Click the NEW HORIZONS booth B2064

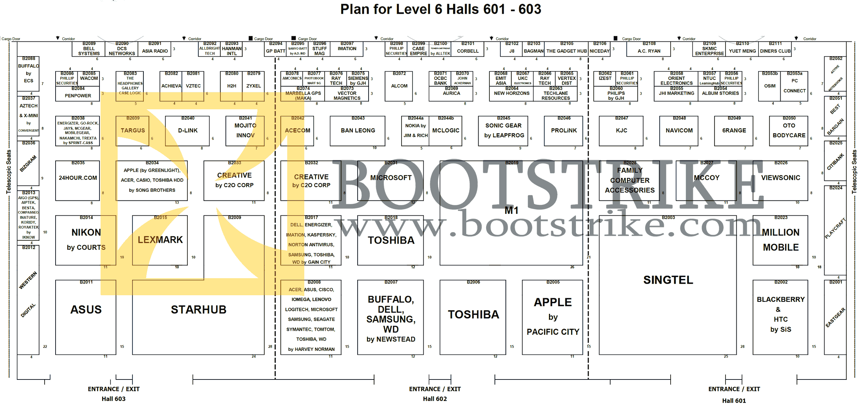pos(511,94)
